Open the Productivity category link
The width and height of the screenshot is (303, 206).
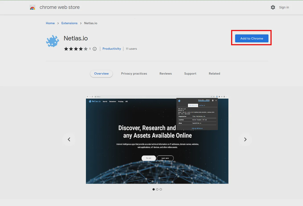[x=112, y=49]
